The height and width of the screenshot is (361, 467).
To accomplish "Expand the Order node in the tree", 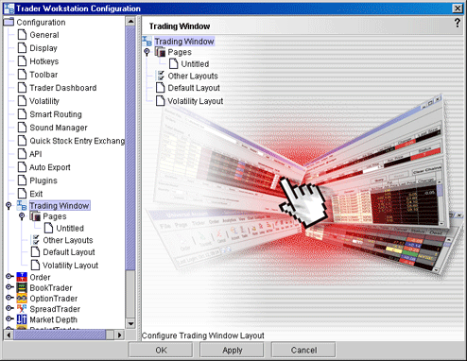I will 9,277.
